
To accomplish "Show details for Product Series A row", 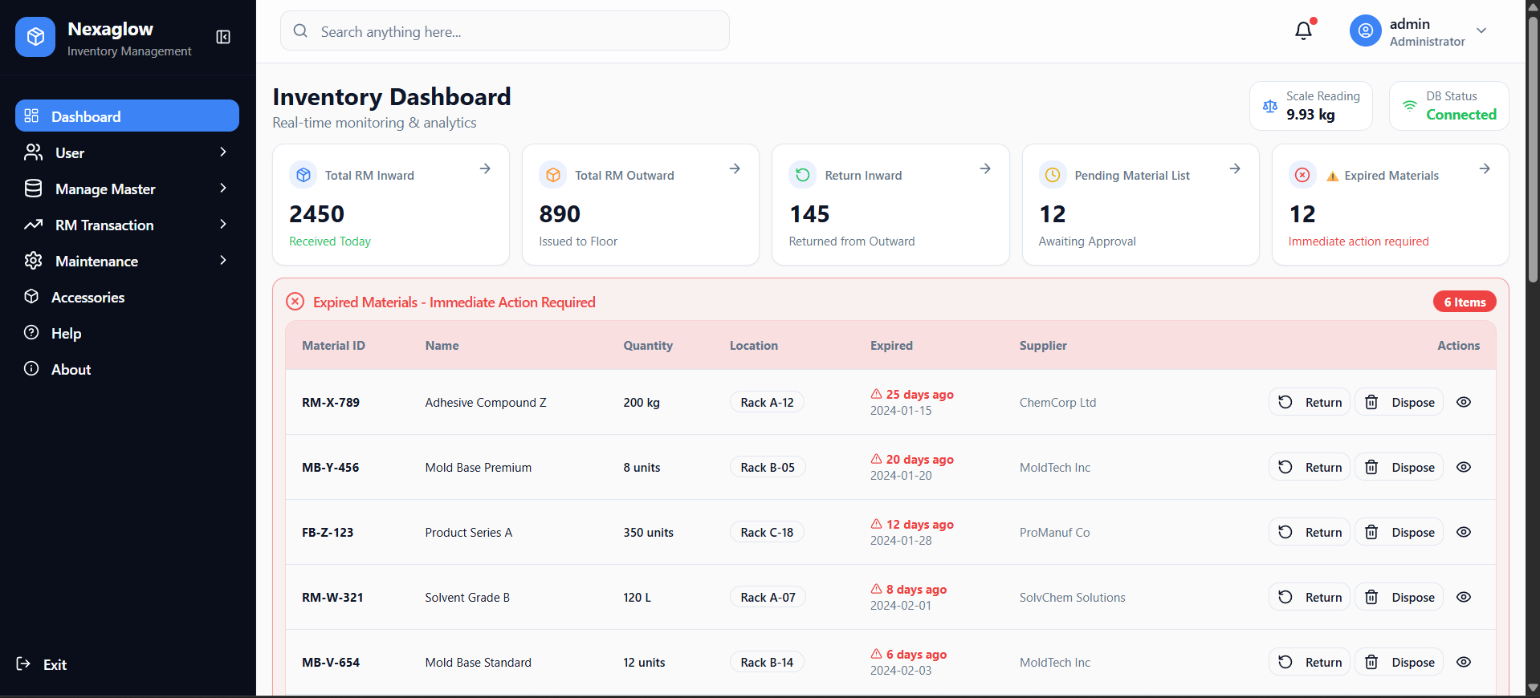I will [1463, 532].
